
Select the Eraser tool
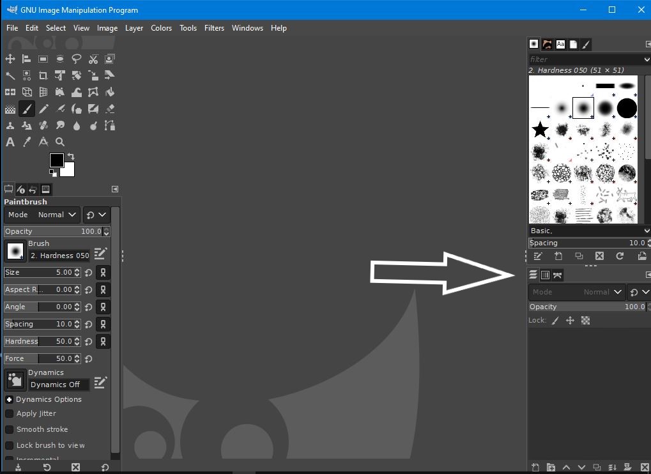coord(110,109)
